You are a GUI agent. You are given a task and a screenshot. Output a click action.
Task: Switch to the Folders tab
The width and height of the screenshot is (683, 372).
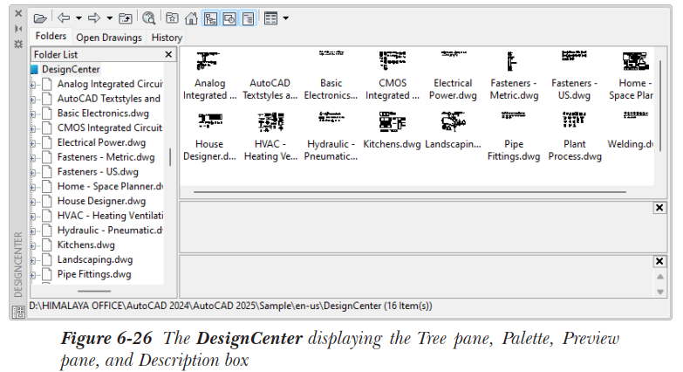click(x=51, y=36)
